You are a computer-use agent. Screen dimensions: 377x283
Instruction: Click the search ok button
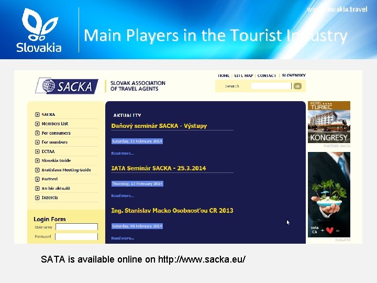tap(297, 86)
